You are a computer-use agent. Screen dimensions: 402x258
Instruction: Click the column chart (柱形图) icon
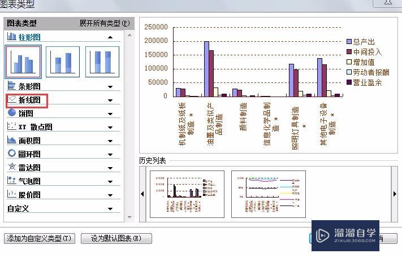click(x=11, y=36)
